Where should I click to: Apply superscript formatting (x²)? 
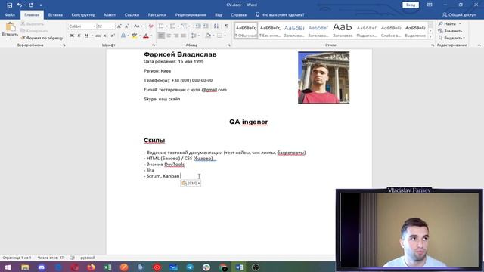coord(113,36)
